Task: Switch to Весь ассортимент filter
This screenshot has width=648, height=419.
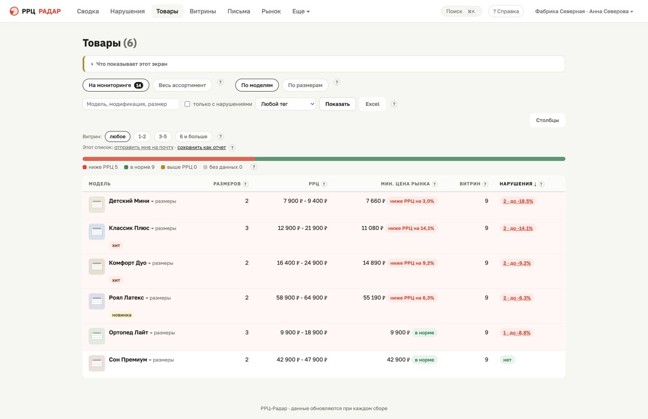Action: pyautogui.click(x=182, y=85)
